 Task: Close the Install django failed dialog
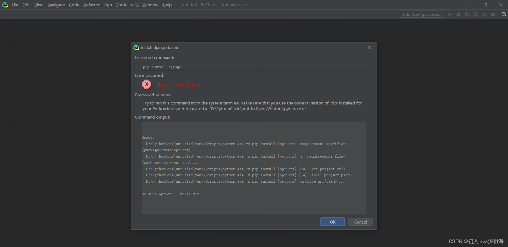point(369,47)
